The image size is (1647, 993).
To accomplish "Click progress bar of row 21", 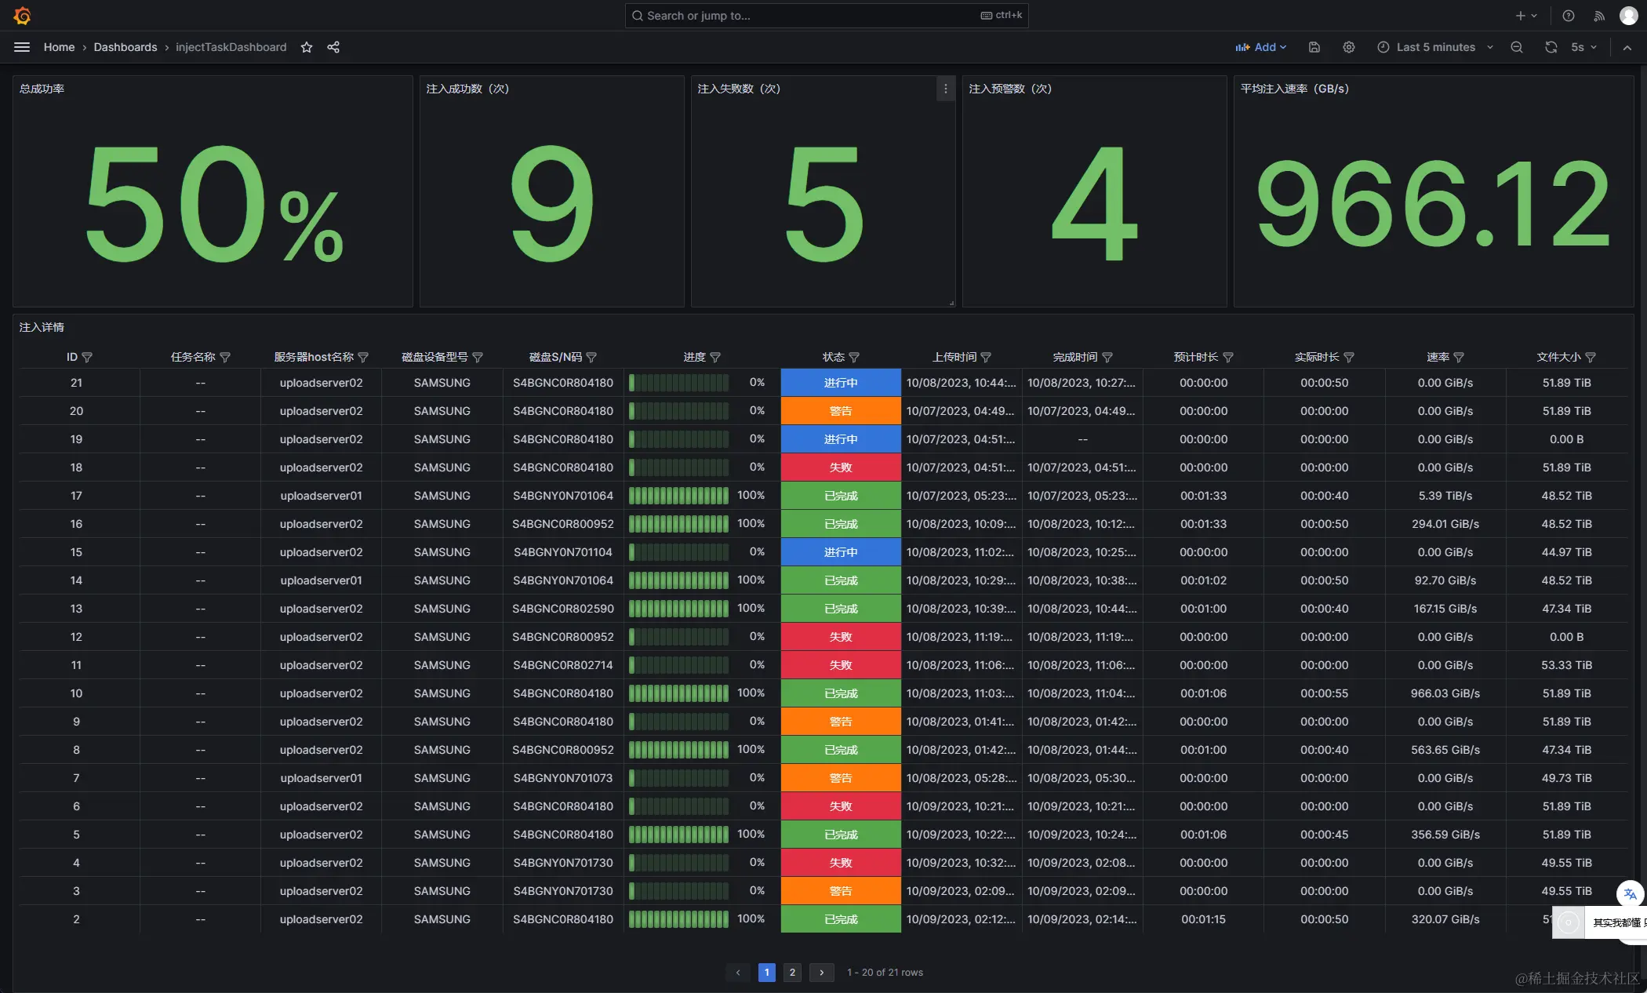I will 679,383.
